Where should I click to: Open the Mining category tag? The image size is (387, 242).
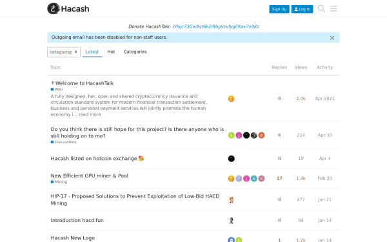[x=59, y=182]
